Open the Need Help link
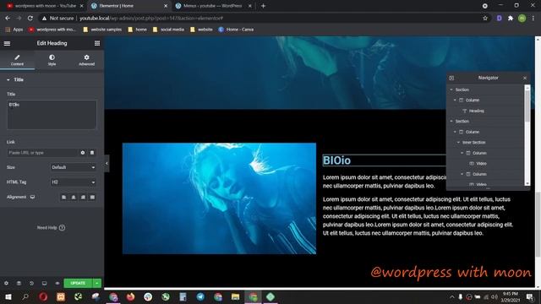This screenshot has height=304, width=541. pos(51,227)
